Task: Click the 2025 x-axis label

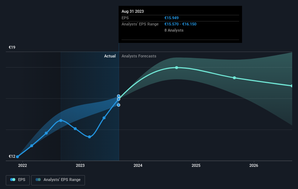Action: pos(196,165)
